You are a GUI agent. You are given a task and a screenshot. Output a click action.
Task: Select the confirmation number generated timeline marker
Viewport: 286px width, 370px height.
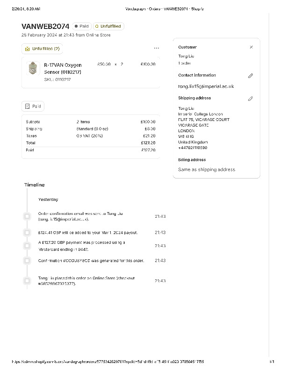tap(27, 260)
